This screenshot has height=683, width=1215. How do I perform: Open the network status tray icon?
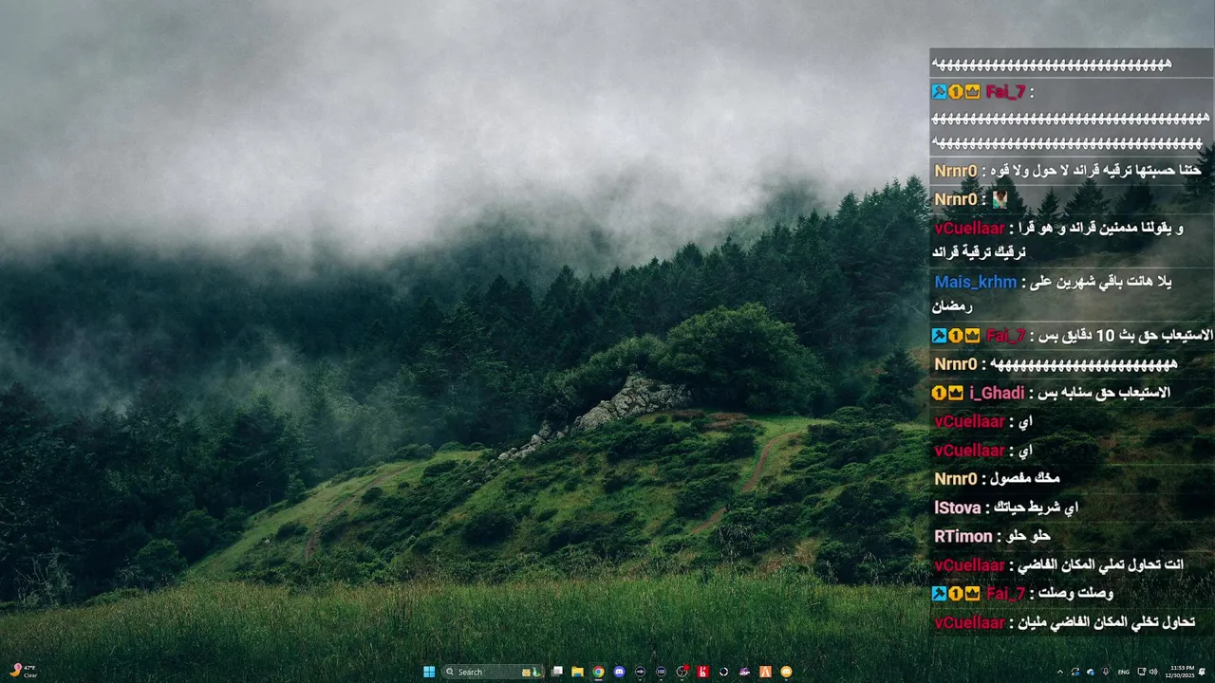coord(1142,672)
